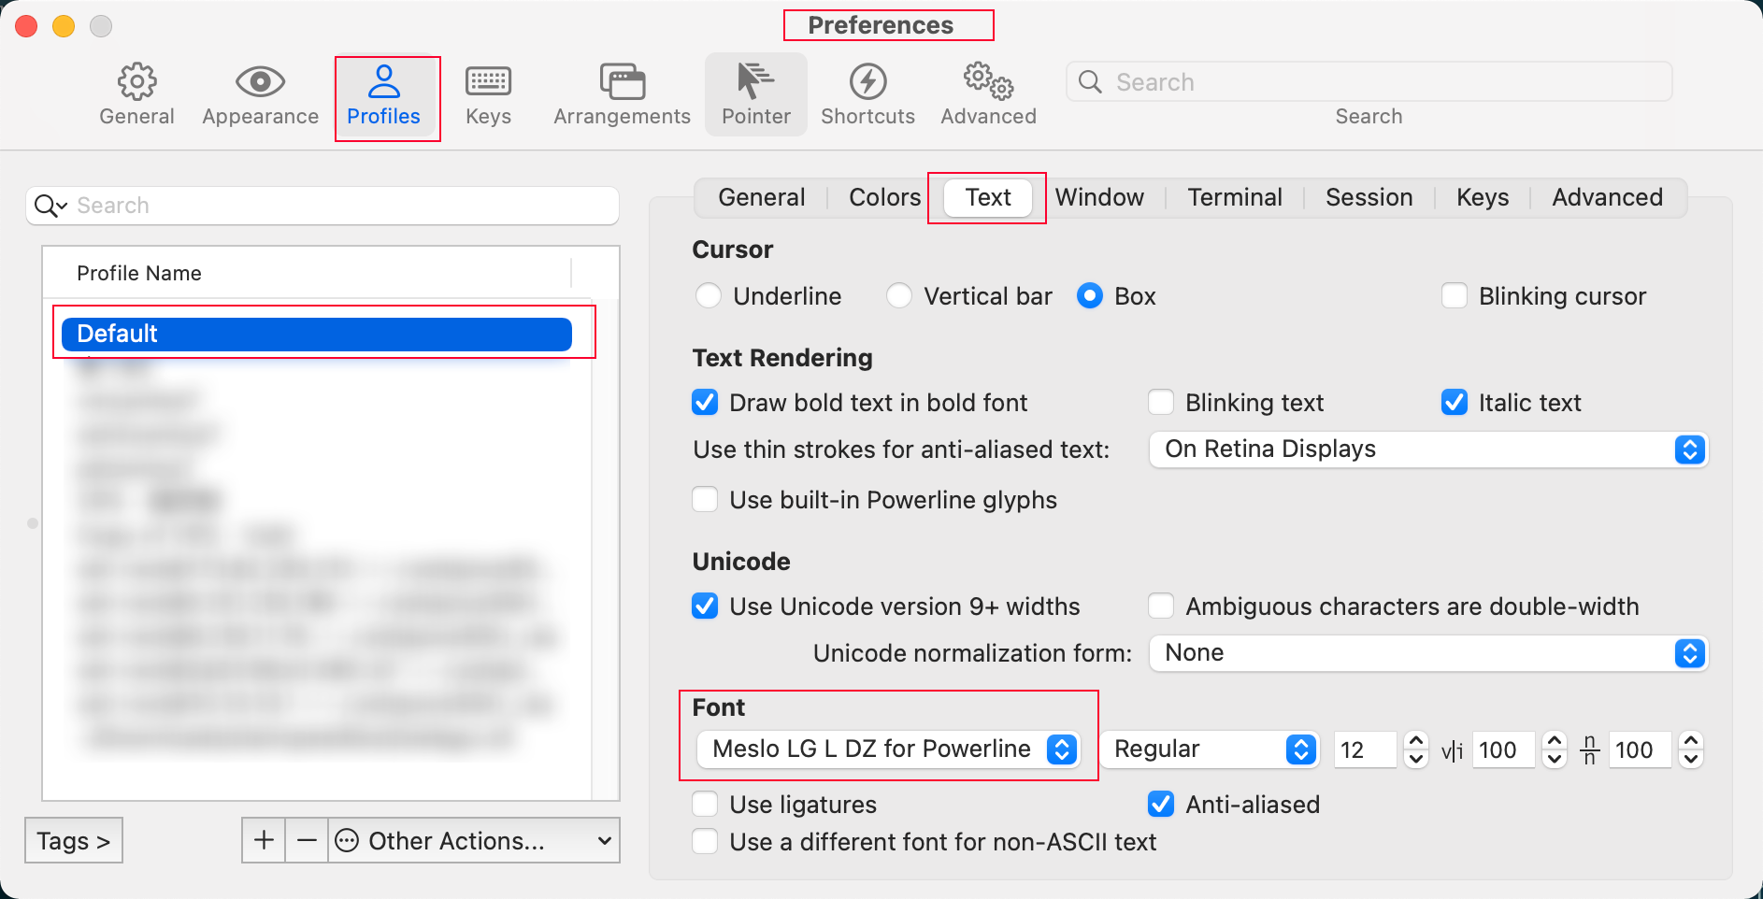Open the thin strokes Retina Displays dropdown

tap(1427, 449)
